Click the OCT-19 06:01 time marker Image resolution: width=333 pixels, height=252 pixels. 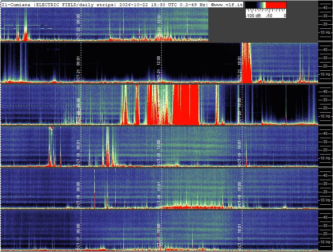point(78,153)
